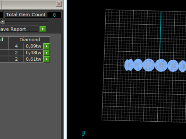The width and height of the screenshot is (186, 139).
Task: Open details arrow for 0,48tw row
Action: click(x=46, y=53)
